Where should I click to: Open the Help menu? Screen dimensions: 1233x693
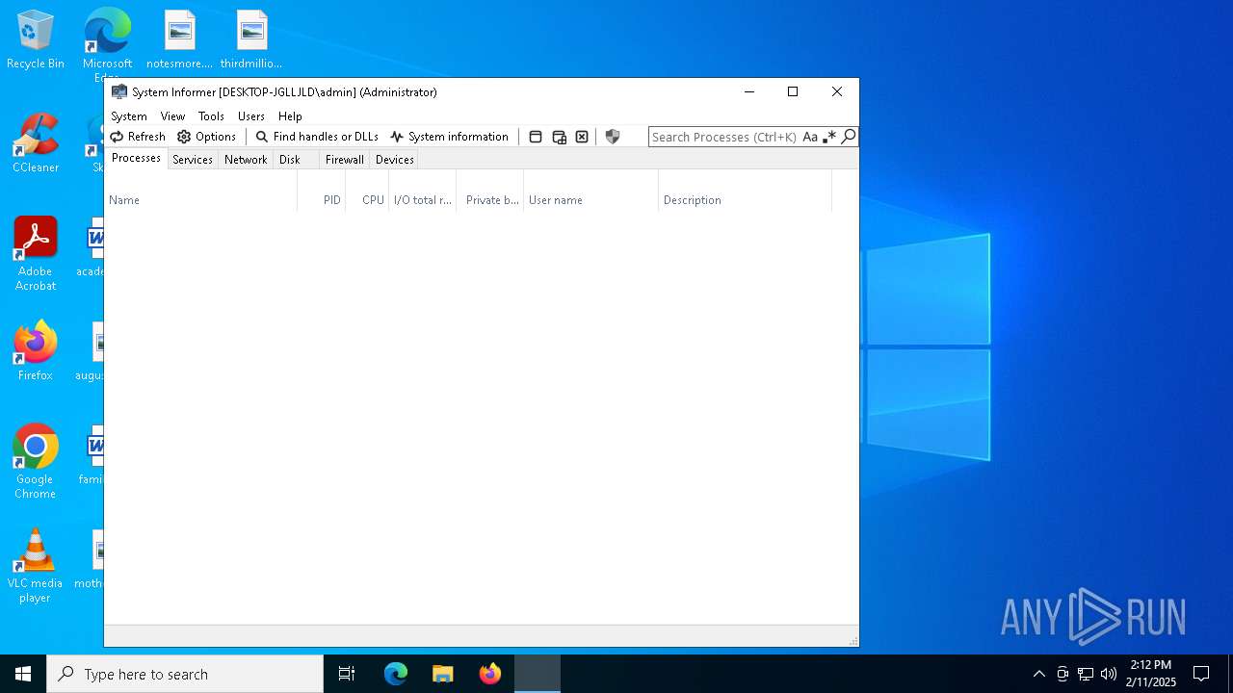[x=290, y=115]
